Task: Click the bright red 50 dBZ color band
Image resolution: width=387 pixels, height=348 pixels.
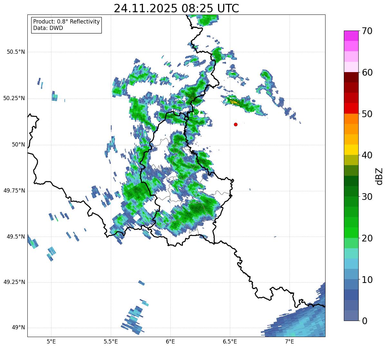Action: pyautogui.click(x=351, y=108)
